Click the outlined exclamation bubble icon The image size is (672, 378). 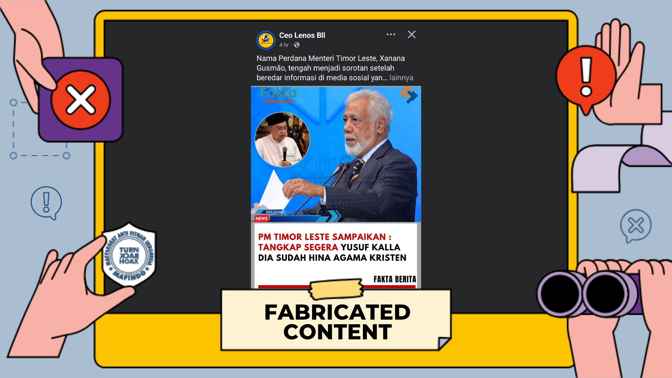(46, 203)
